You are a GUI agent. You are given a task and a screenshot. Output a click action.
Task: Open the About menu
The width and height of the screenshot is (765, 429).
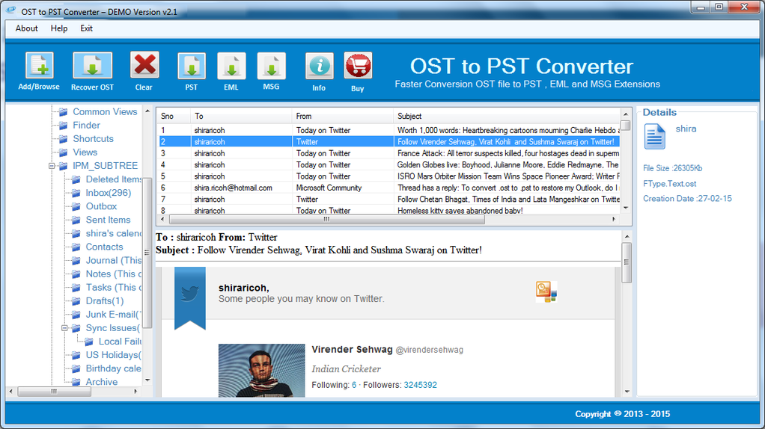point(26,28)
